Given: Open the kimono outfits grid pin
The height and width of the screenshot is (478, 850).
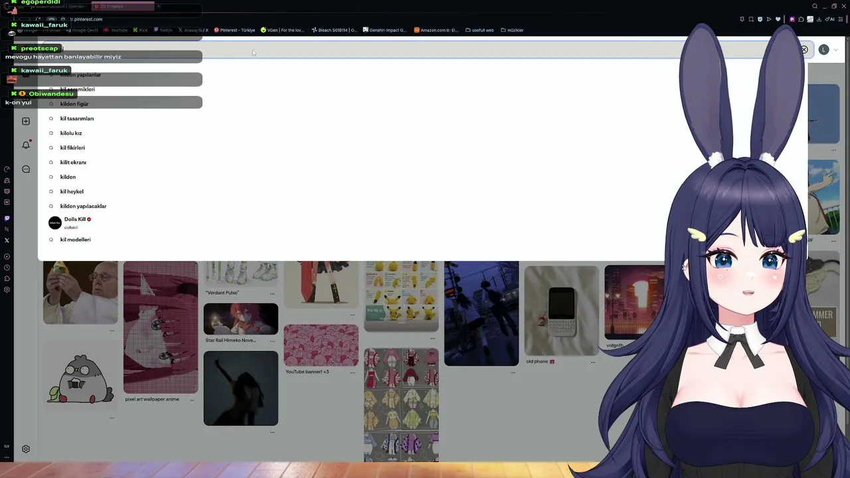Looking at the screenshot, I should [401, 404].
